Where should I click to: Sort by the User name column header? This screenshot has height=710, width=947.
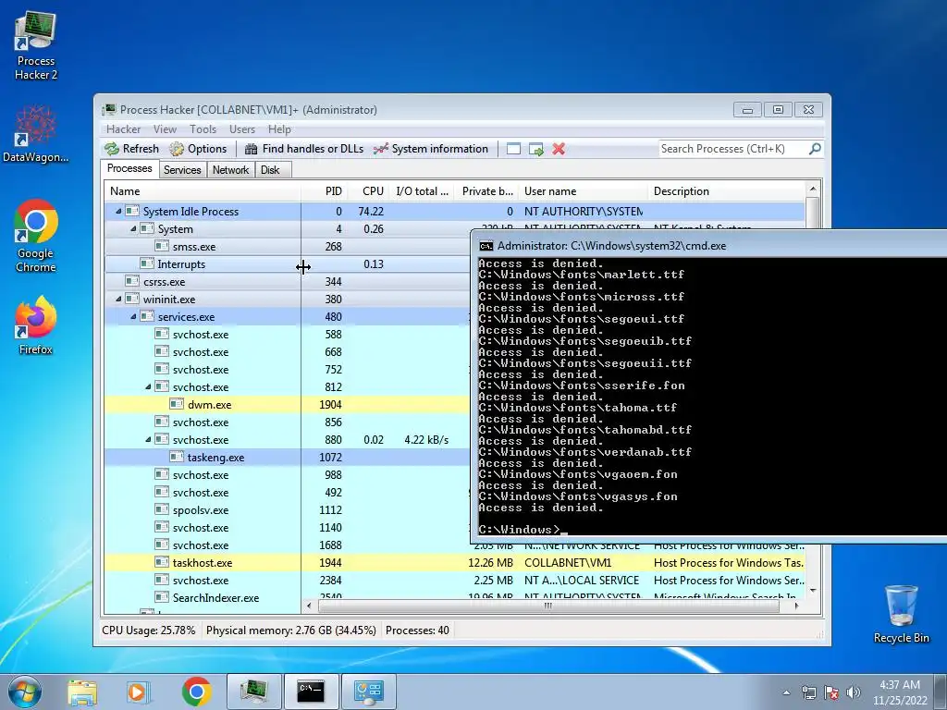pos(583,191)
